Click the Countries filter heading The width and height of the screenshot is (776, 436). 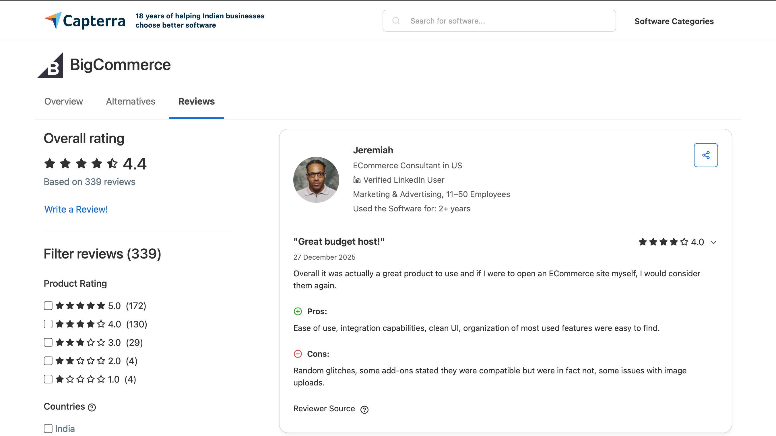(x=65, y=406)
